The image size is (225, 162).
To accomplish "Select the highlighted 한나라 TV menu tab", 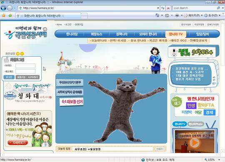I will tap(176, 34).
